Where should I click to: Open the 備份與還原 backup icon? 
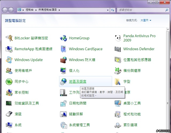pyautogui.click(x=118, y=71)
